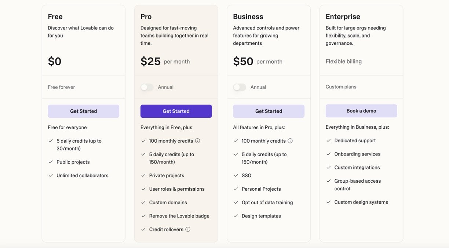
Task: Click info icon beside Business 100 monthly credits
Action: tap(290, 141)
